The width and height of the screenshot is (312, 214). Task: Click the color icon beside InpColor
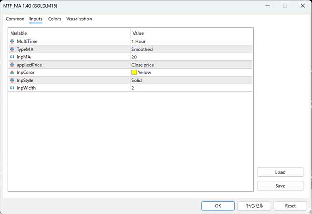(12, 72)
